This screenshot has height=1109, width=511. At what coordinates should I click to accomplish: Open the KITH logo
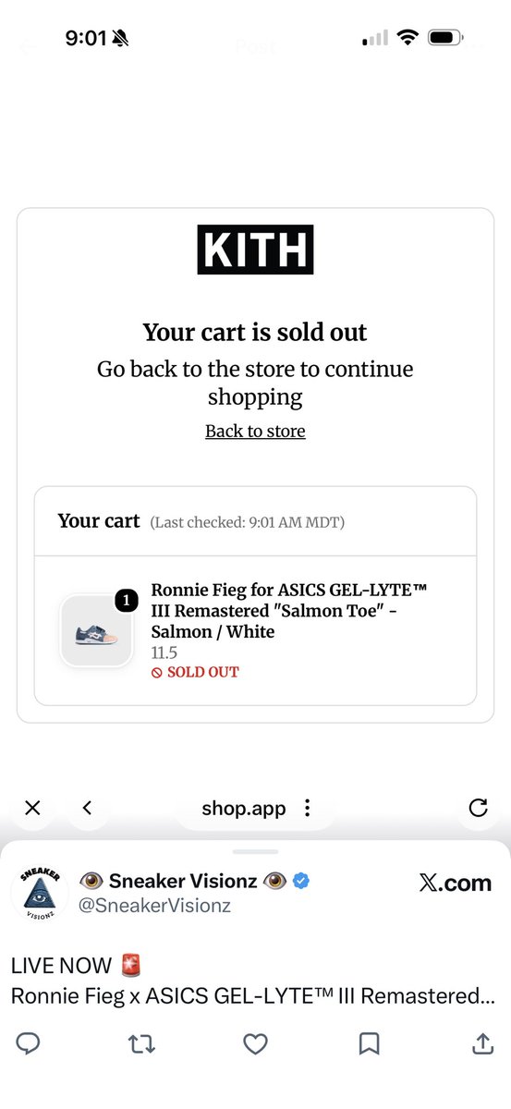(255, 250)
